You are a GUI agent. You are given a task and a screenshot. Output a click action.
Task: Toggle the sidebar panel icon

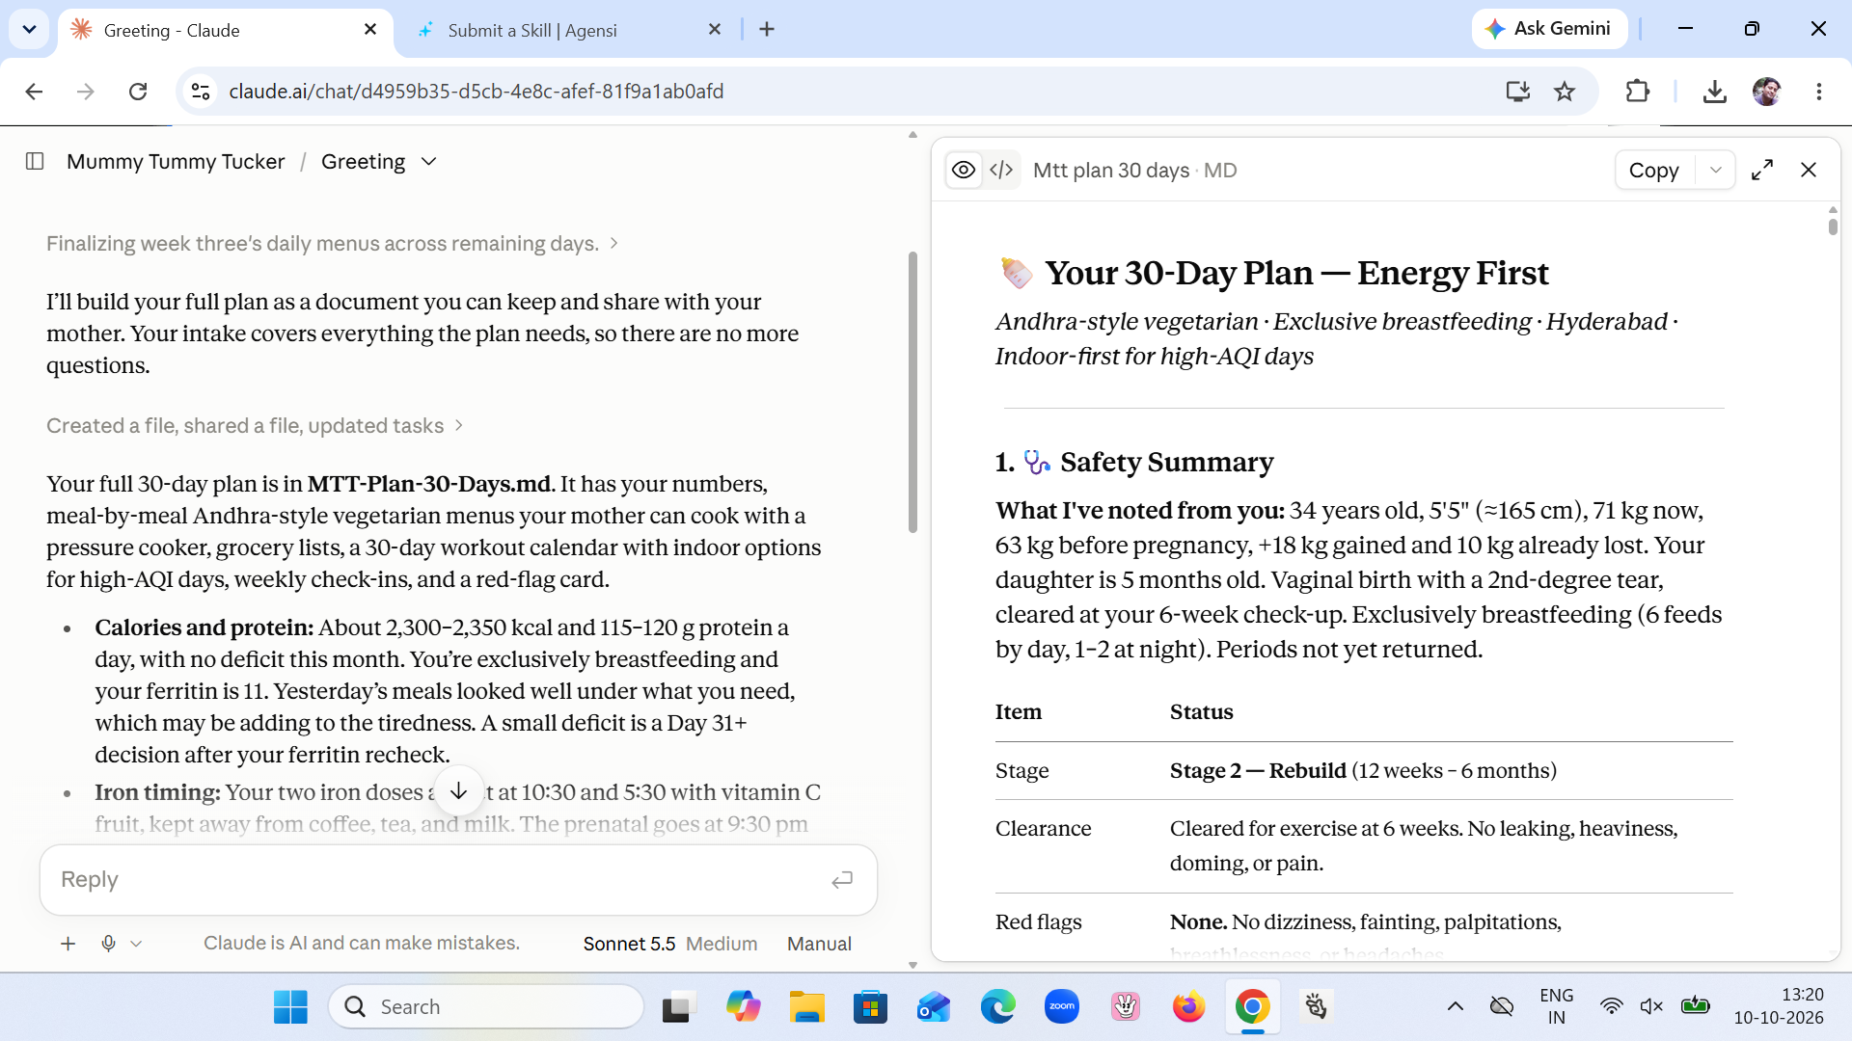[35, 161]
